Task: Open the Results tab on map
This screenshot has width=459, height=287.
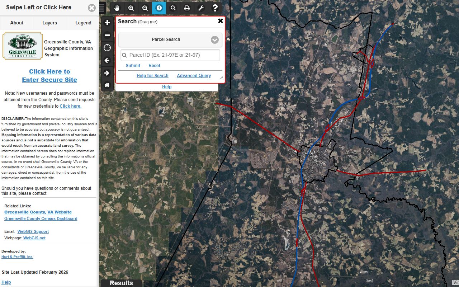Action: [x=121, y=283]
